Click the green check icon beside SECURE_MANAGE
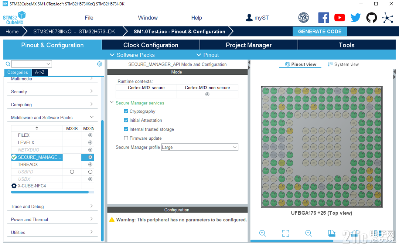This screenshot has height=246, width=399. [x=14, y=157]
